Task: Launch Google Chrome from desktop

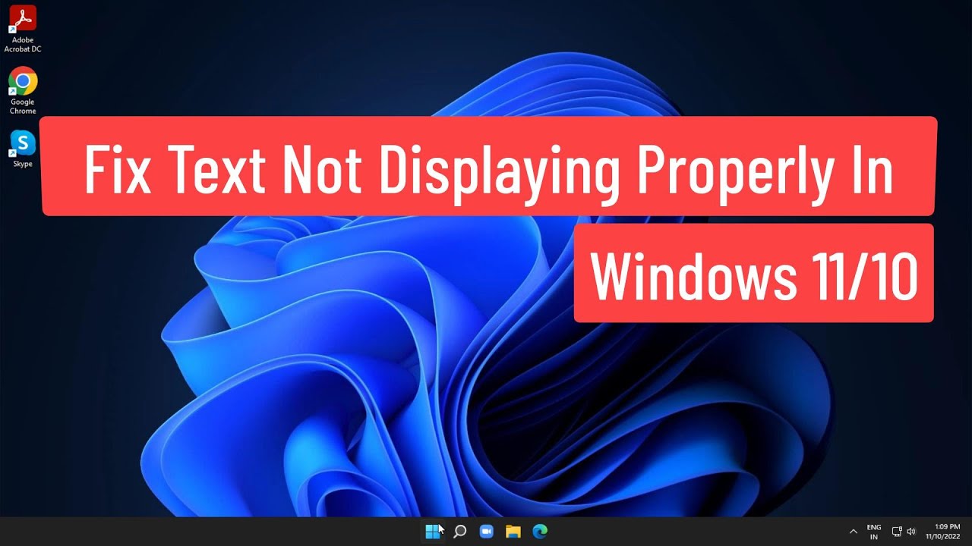Action: click(x=23, y=91)
